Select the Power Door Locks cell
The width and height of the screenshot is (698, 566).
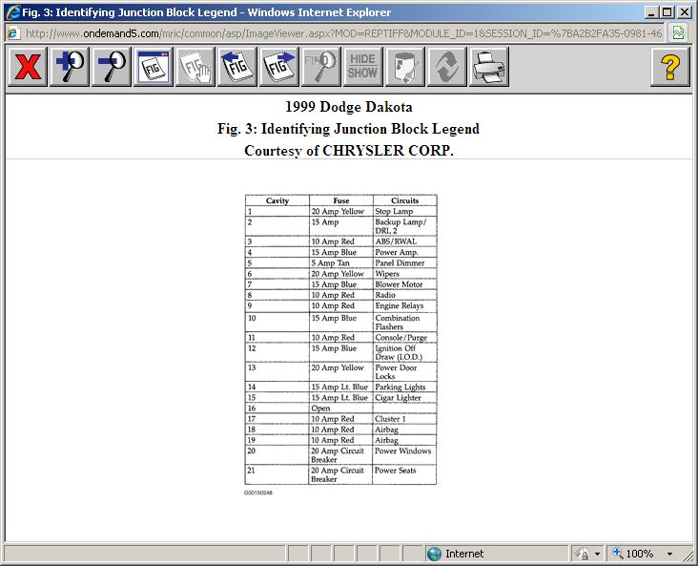(x=404, y=371)
